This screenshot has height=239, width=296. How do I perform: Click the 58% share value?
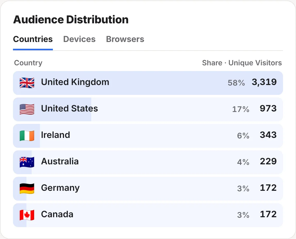click(x=236, y=83)
